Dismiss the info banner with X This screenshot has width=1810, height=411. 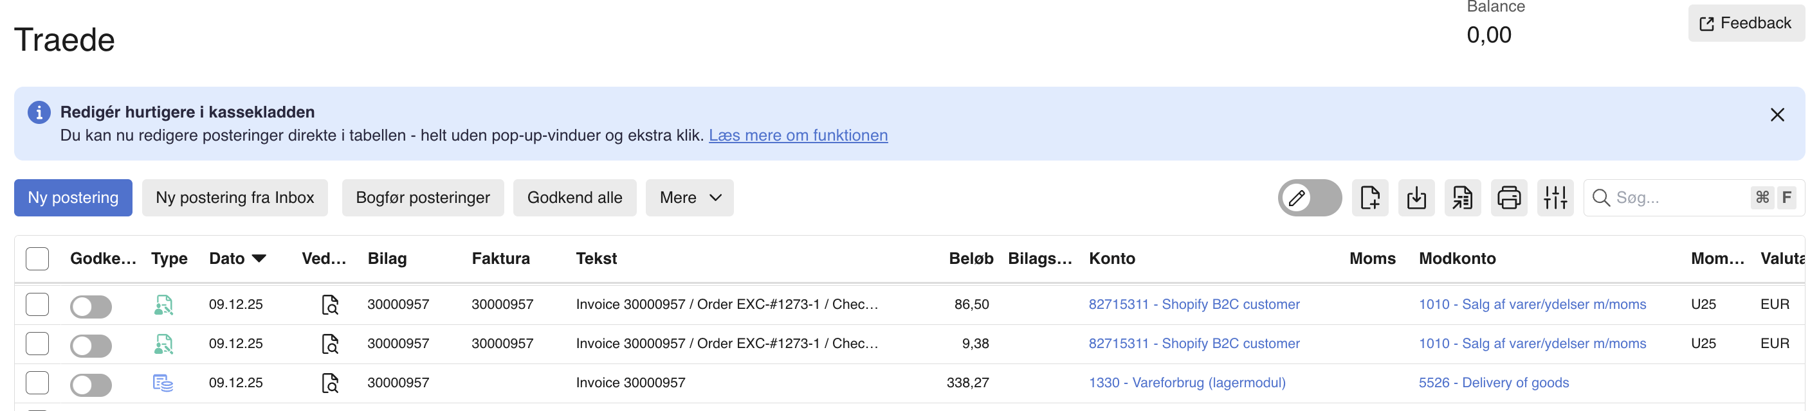click(1777, 115)
